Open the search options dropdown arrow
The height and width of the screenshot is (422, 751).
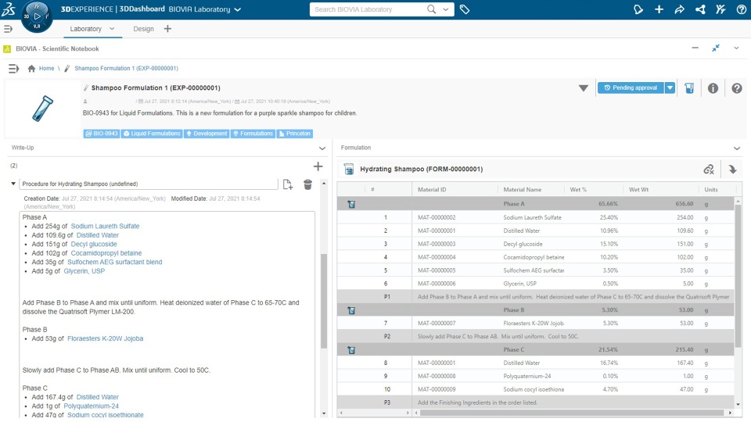coord(446,9)
